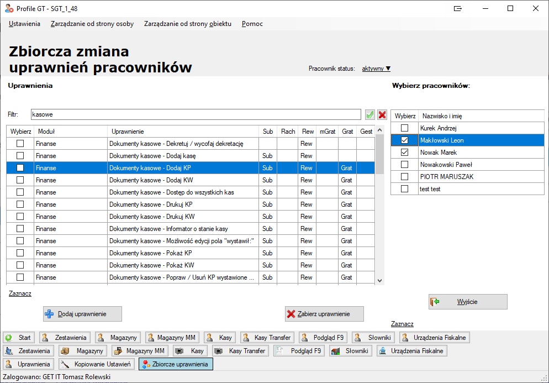Uncheck the Nowak Marek checkbox
549x383 pixels.
coord(404,153)
